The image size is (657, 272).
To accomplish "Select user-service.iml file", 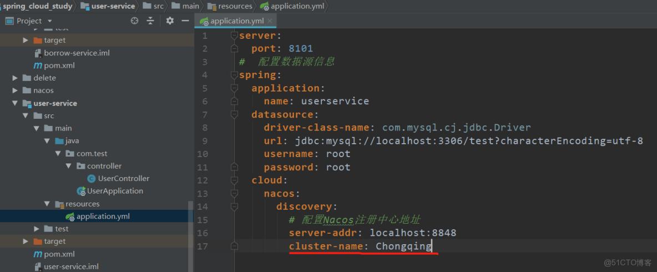I will (x=71, y=266).
